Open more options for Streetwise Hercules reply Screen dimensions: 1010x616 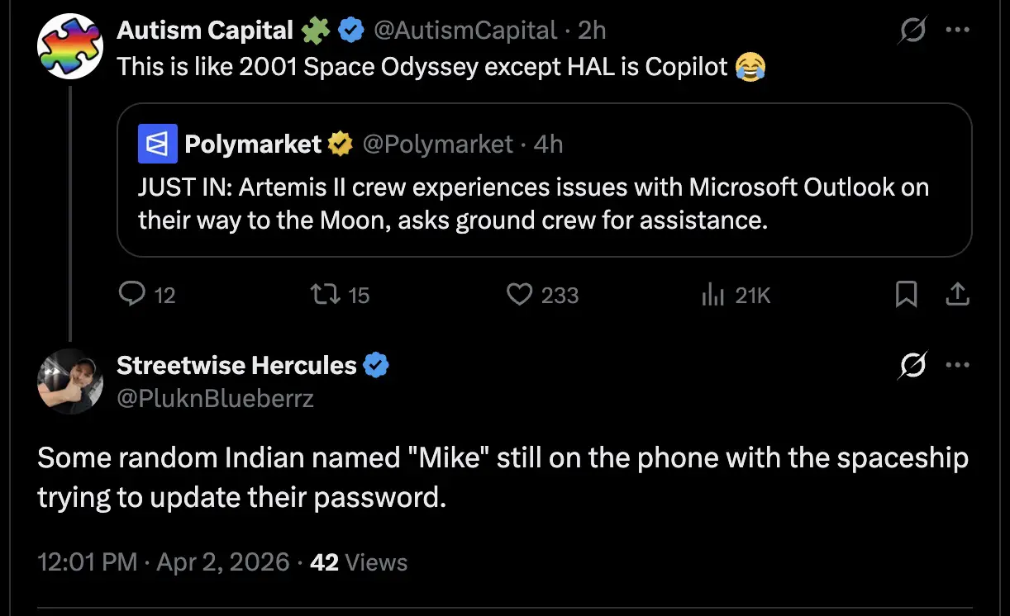(957, 365)
